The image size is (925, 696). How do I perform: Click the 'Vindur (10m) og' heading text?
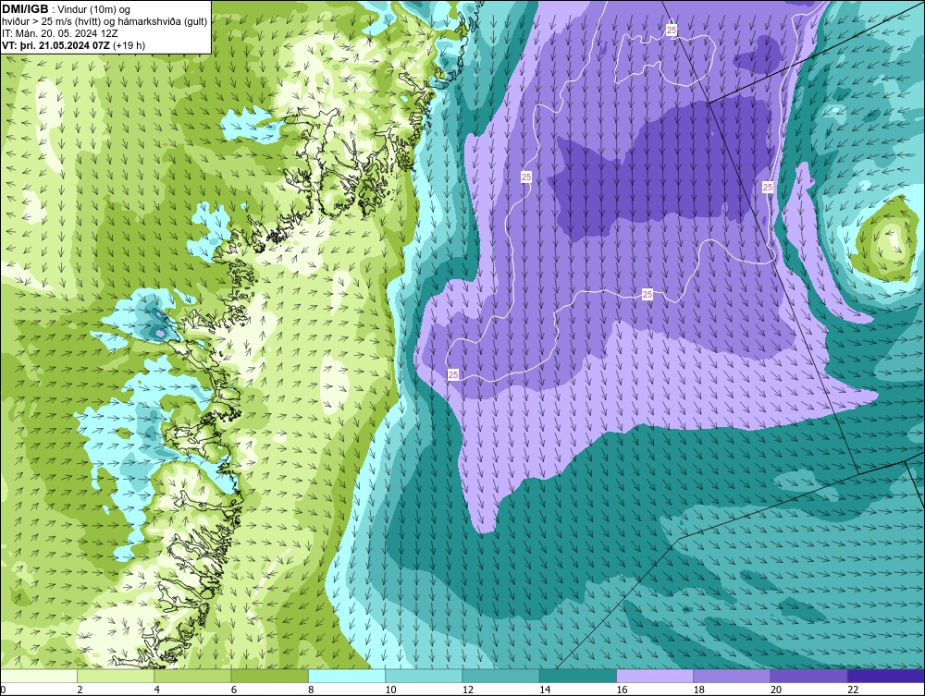95,9
